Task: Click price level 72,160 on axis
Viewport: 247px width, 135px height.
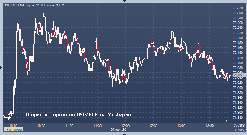Action: (238, 48)
